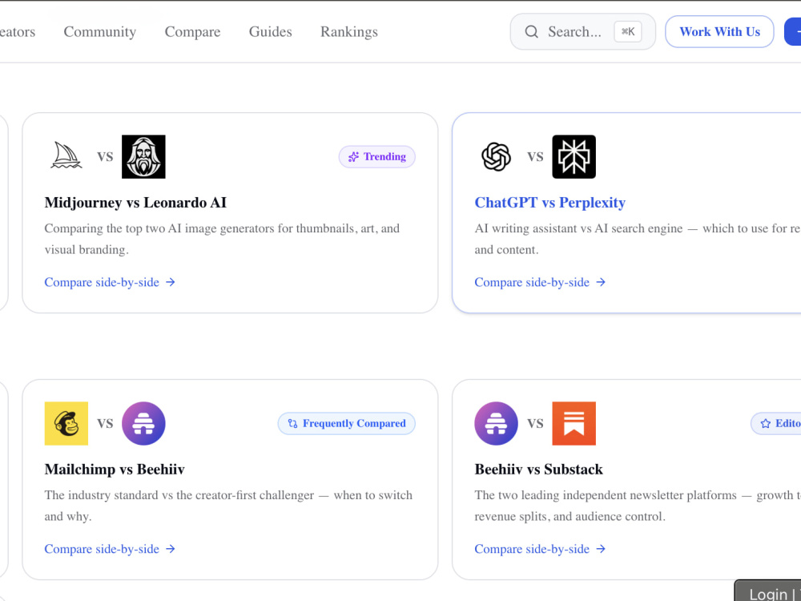This screenshot has width=801, height=601.
Task: Open the ChatGPT vs Perplexity title
Action: (549, 203)
